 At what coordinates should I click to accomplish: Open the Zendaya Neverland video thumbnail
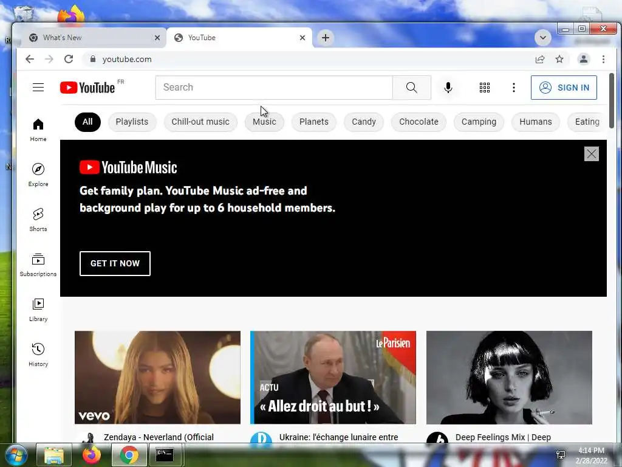point(157,377)
